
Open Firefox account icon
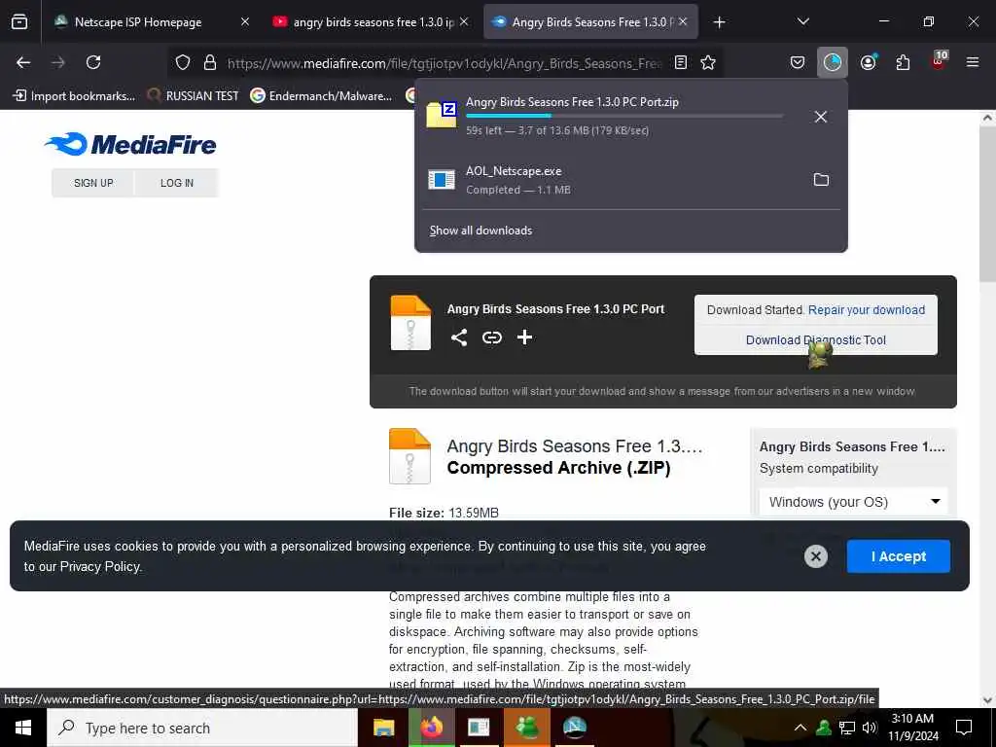(869, 62)
